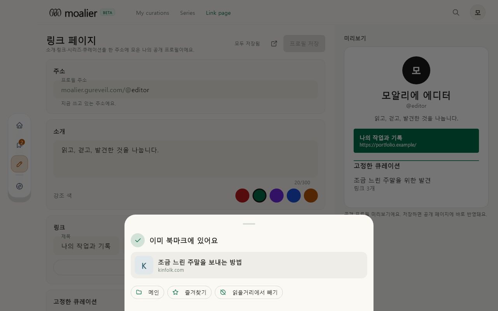Switch to the Series tab
Screen dimensions: 498x311
188,13
